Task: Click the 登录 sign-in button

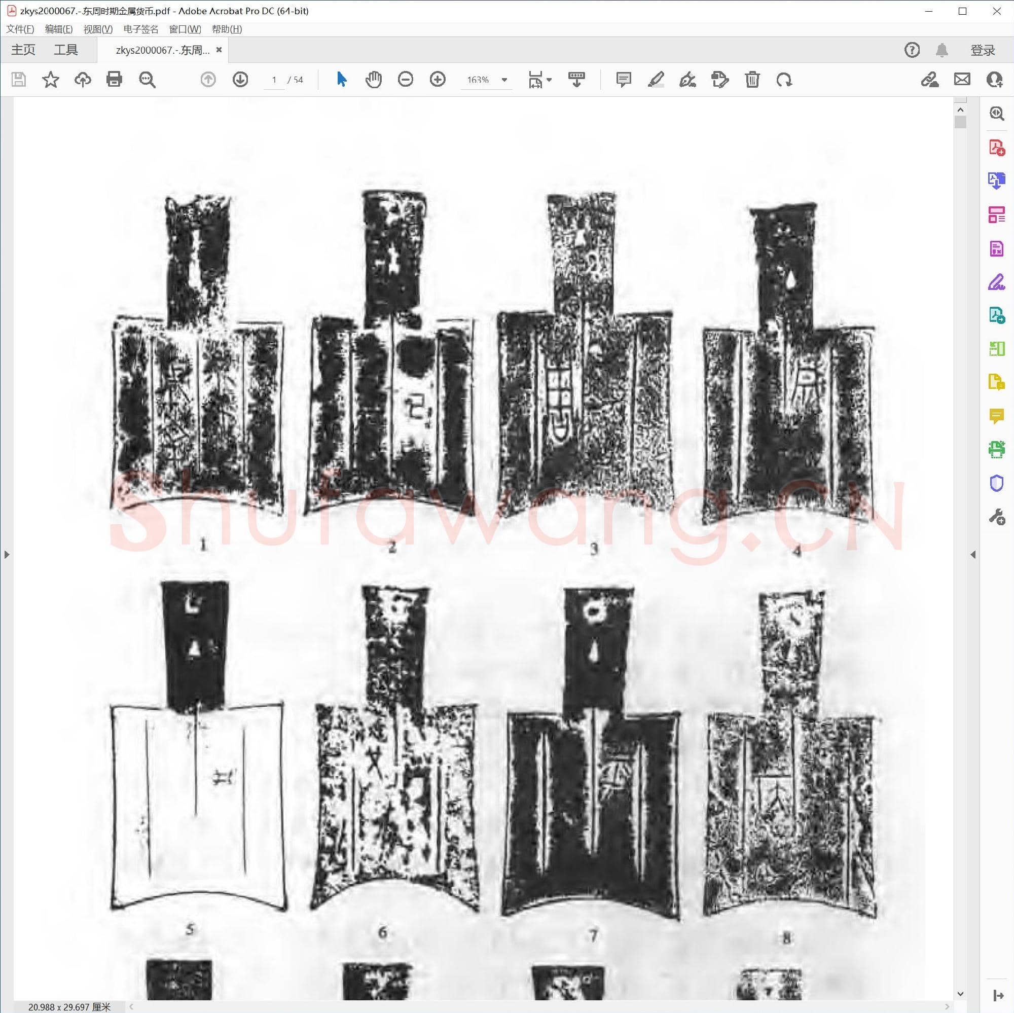Action: point(982,50)
